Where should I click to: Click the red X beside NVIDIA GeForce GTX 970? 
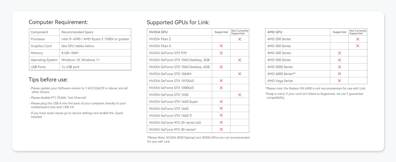[221, 53]
